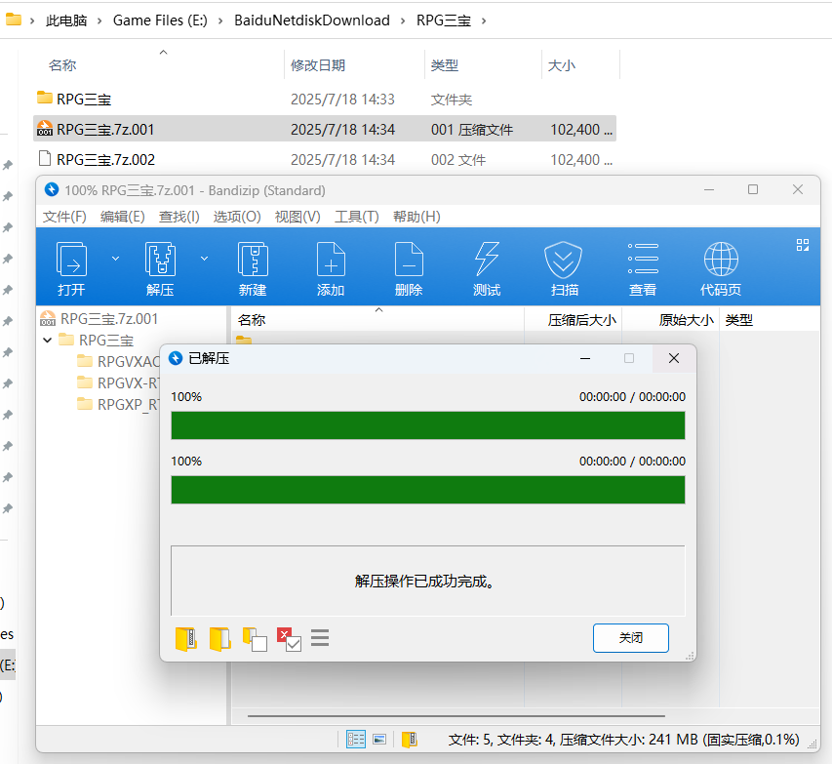Select RPGVX-R folder in tree
832x764 pixels.
(118, 382)
